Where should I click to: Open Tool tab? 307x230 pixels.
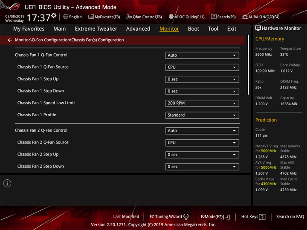point(213,29)
